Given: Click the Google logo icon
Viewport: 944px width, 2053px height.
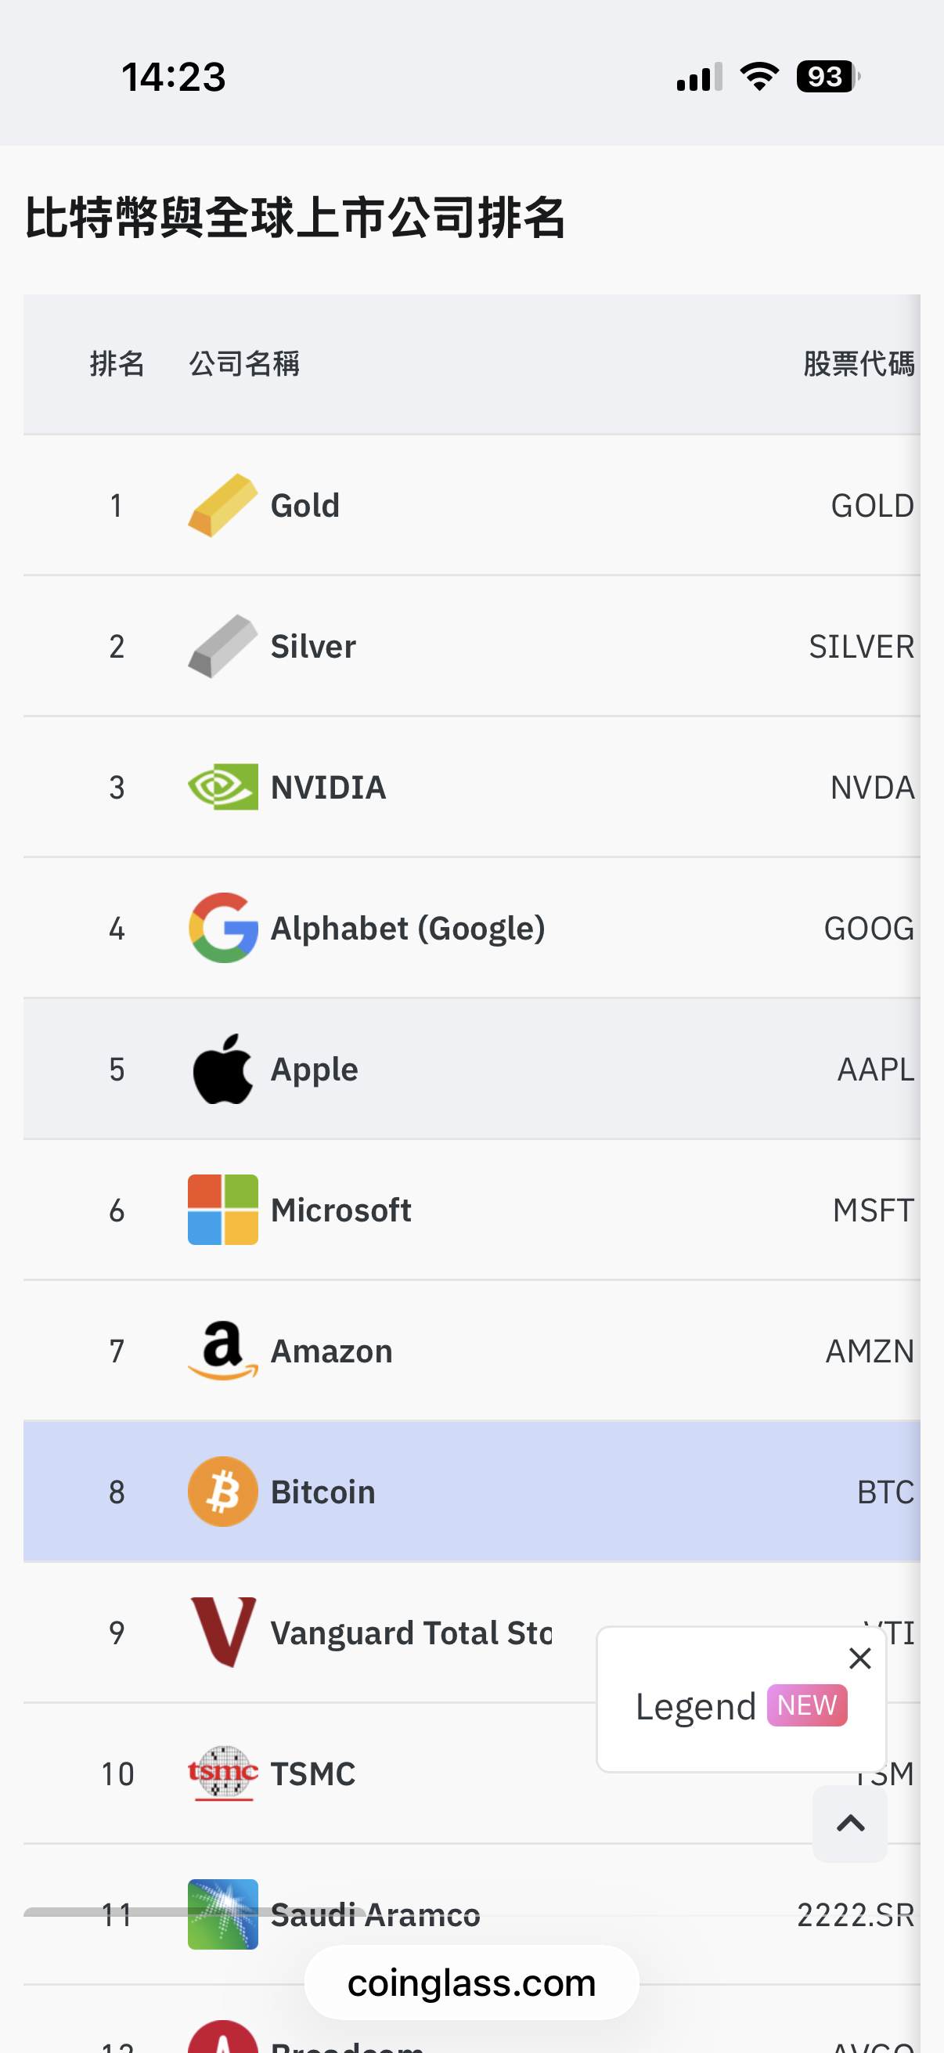Looking at the screenshot, I should (222, 929).
